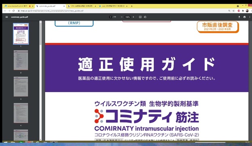
Task: Switch to the first browser tab
Action: click(19, 6)
